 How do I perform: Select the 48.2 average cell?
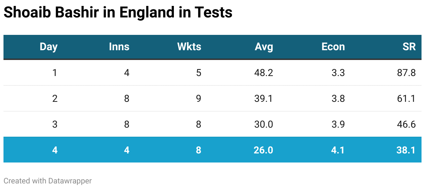point(264,73)
